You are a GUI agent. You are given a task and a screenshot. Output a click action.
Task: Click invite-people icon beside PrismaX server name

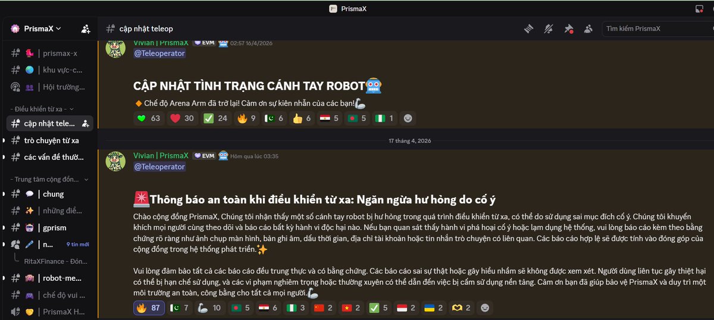click(x=86, y=28)
